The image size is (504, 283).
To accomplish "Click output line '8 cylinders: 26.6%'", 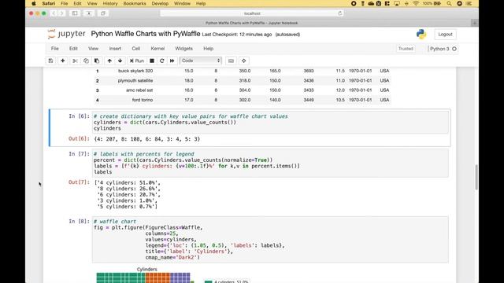I will click(x=128, y=189).
